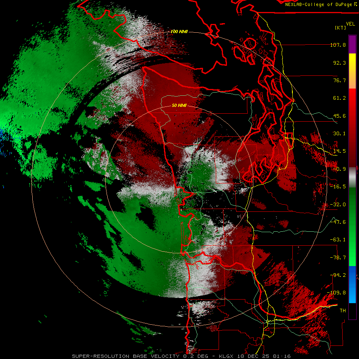Select the -0.9 legend value

339,169
